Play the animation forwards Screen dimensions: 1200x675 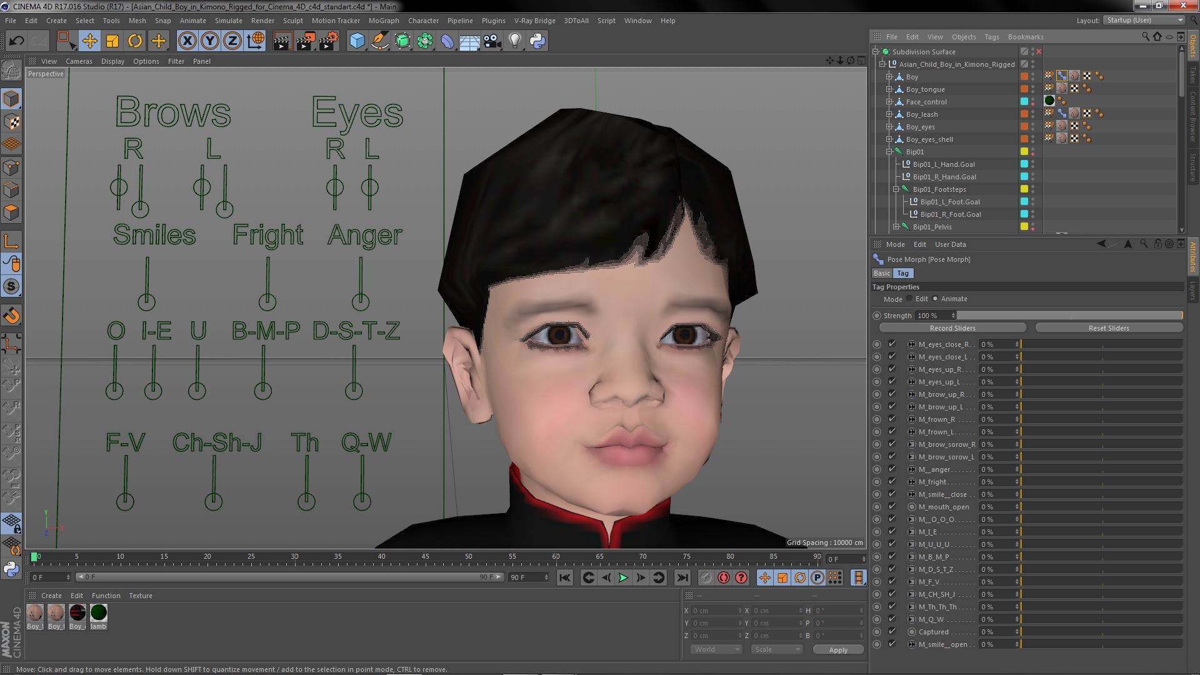tap(623, 577)
